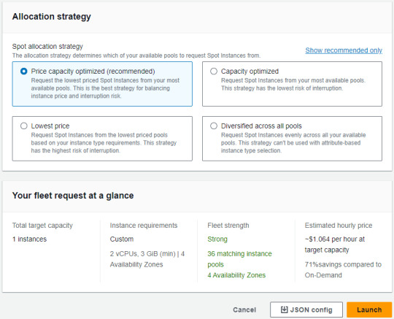Screen dimensions: 394x319
Task: Click the 4 Availability Zones green text
Action: pyautogui.click(x=236, y=275)
